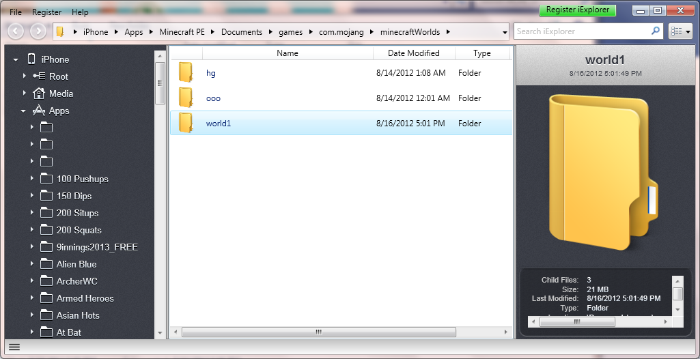Click the world1 folder icon in list

pos(186,123)
